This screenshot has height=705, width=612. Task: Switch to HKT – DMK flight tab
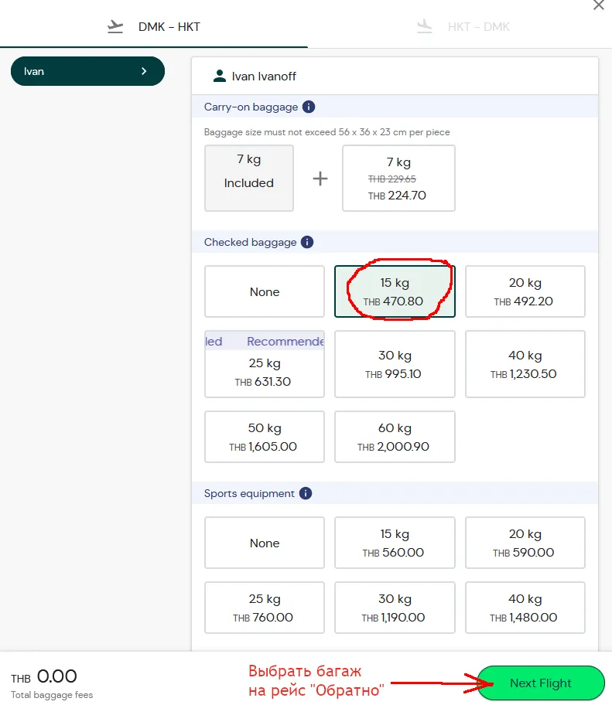(x=463, y=27)
